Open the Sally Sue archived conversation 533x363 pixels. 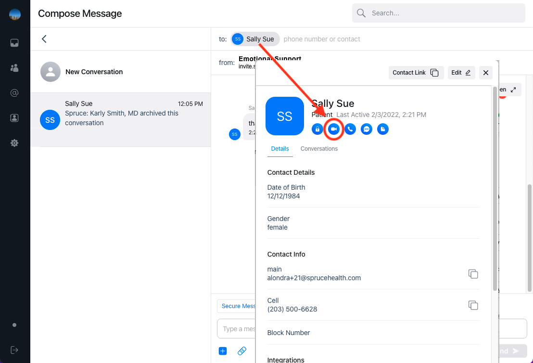(x=121, y=120)
